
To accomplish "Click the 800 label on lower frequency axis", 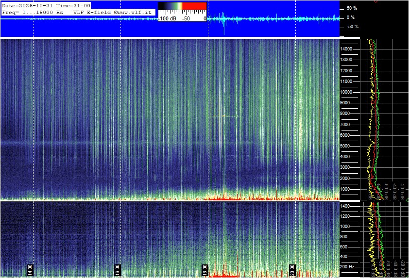I will point(344,237).
